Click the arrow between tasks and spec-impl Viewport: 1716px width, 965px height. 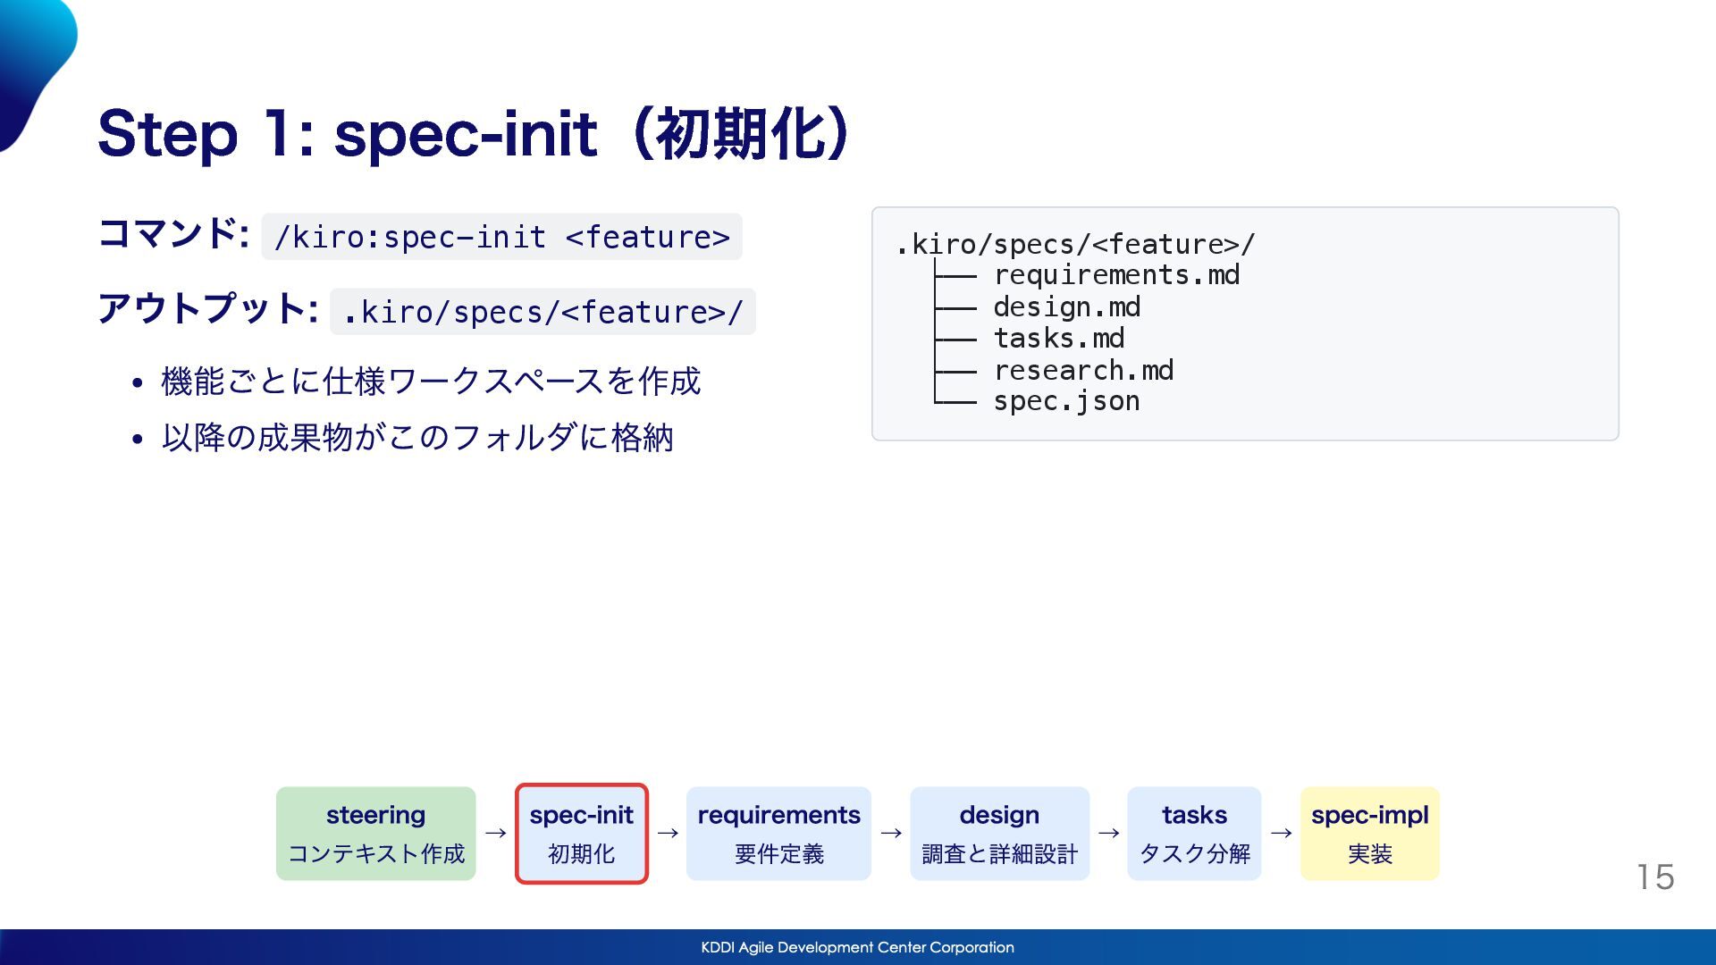pyautogui.click(x=1281, y=833)
